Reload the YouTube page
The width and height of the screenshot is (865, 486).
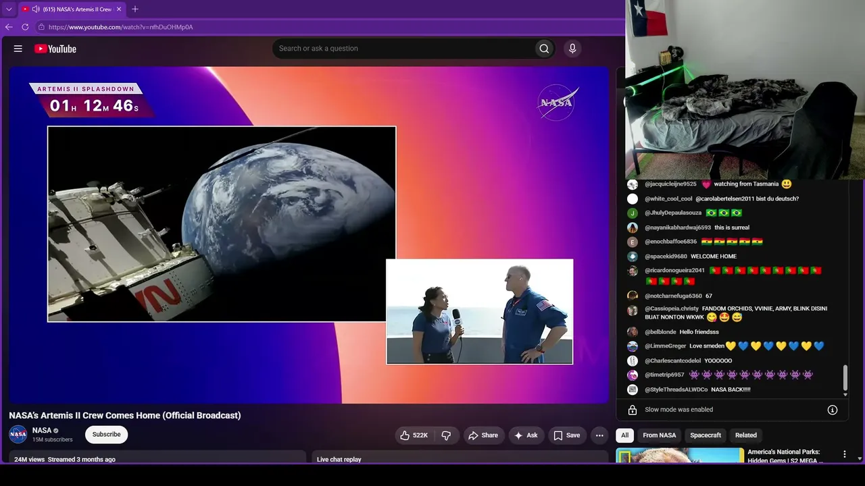[25, 27]
